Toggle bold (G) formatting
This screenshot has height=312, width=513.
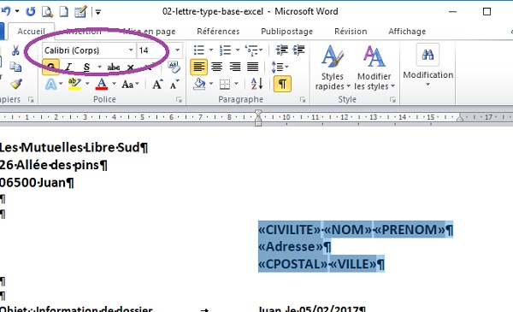click(50, 67)
